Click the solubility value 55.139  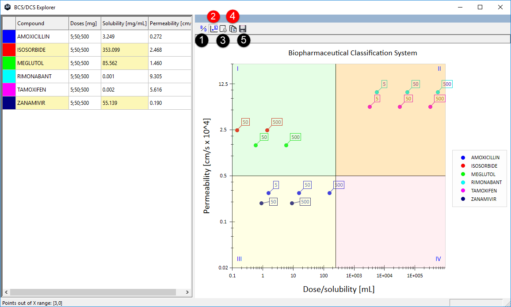(125, 103)
